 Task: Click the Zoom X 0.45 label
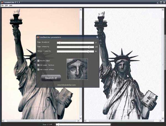47,125
